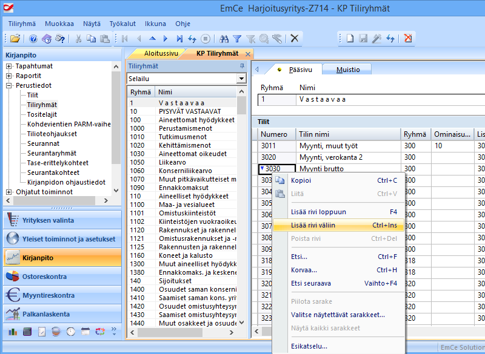Screen dimensions: 485x354
Task: Open the Yrityksen valinta section
Action: (62, 220)
